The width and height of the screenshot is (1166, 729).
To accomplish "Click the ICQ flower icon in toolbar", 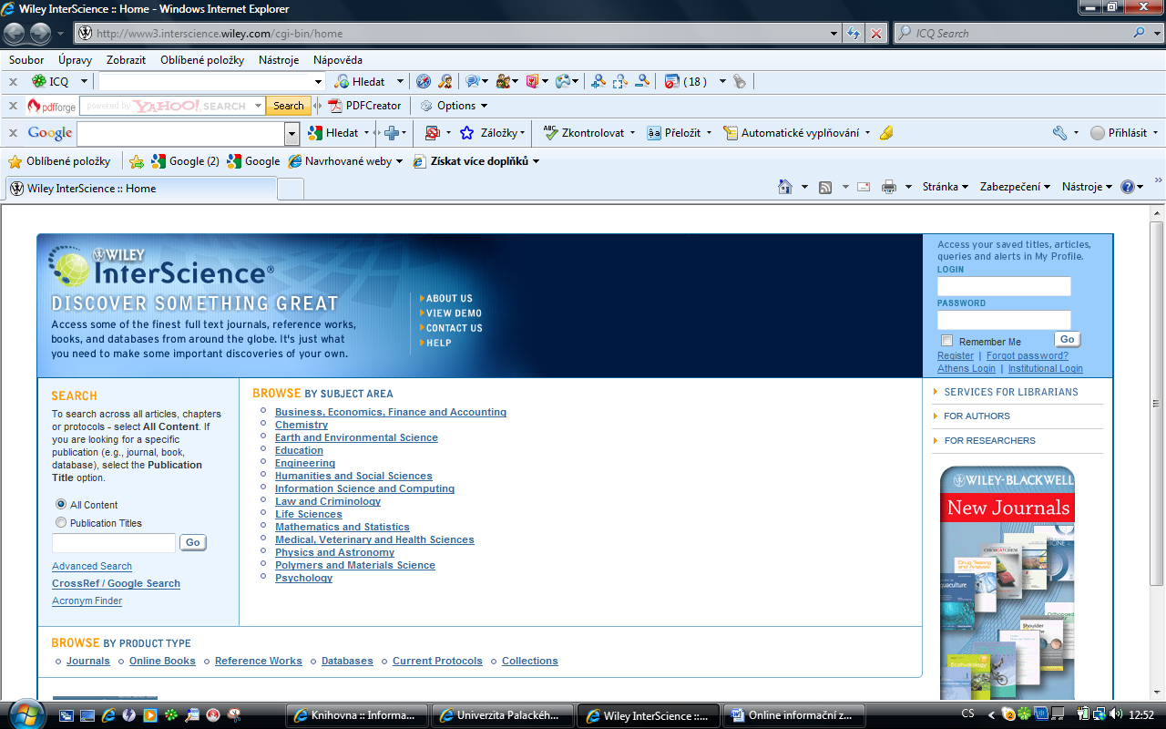I will coord(39,81).
